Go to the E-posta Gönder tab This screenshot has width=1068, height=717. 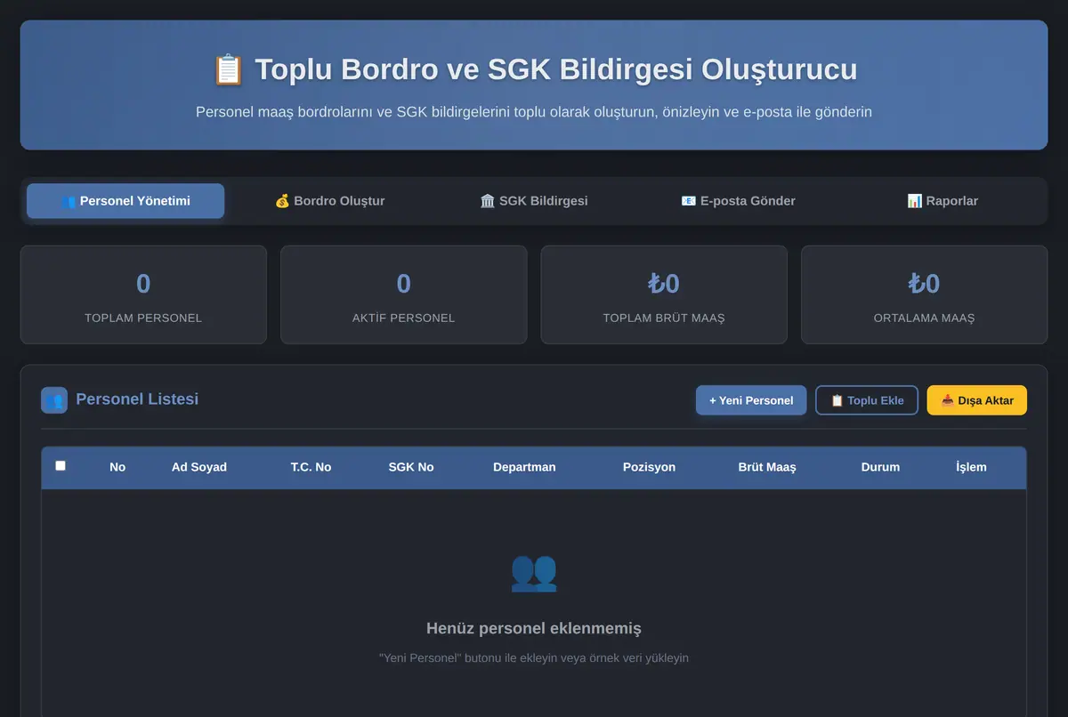pos(738,201)
